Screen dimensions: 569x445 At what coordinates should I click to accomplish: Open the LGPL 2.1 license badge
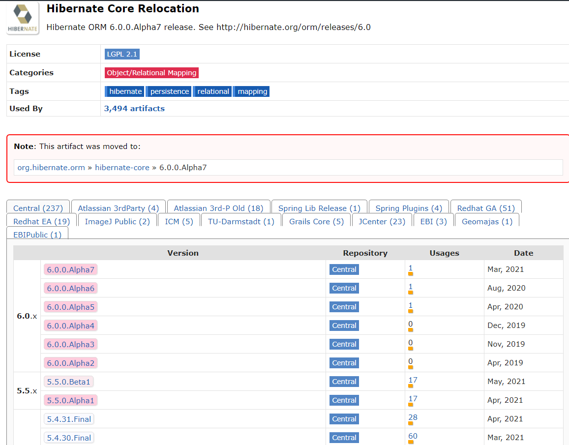(x=122, y=54)
